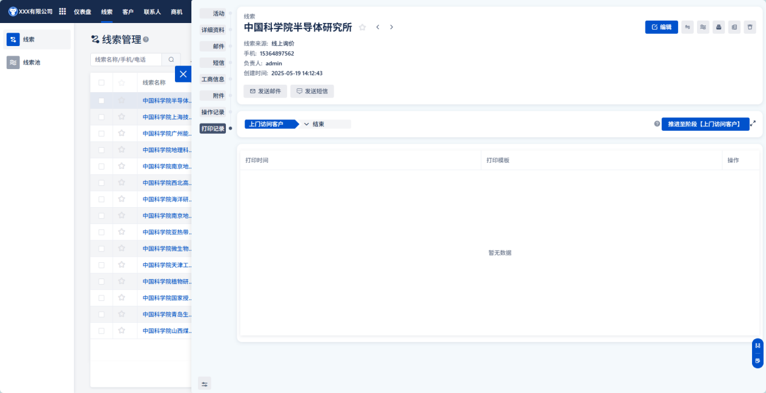Click the duplicate record icon
Viewport: 766px width, 393px height.
pos(734,27)
